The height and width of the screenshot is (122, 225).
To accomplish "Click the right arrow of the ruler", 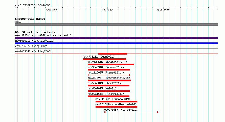I will [x=217, y=8].
